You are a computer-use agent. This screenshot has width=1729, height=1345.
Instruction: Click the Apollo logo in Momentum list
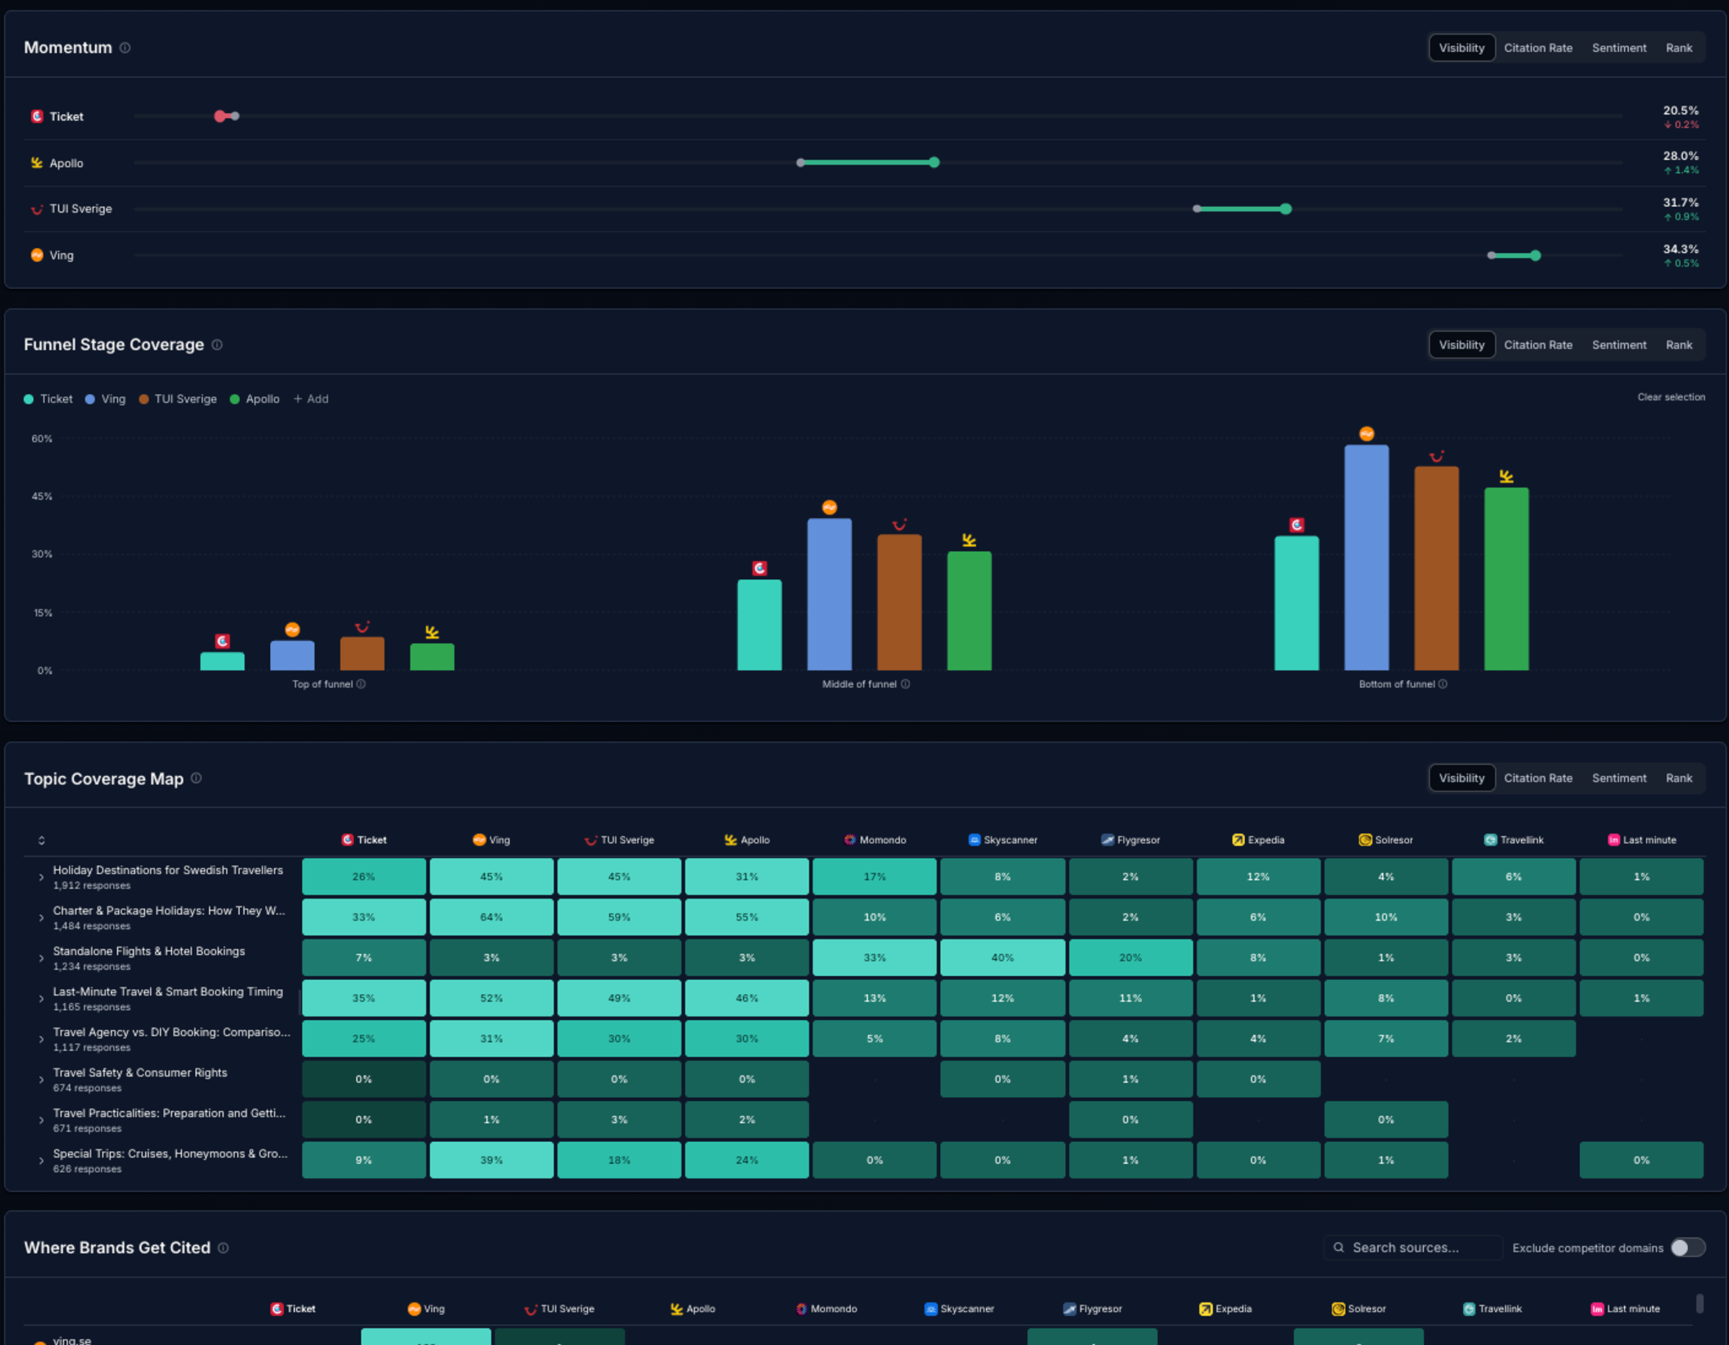pos(37,162)
